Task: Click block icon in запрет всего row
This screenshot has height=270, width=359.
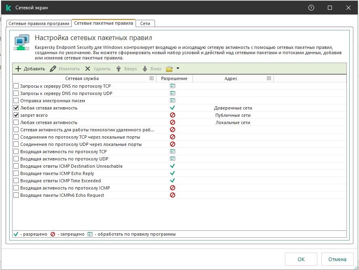Action: click(172, 115)
